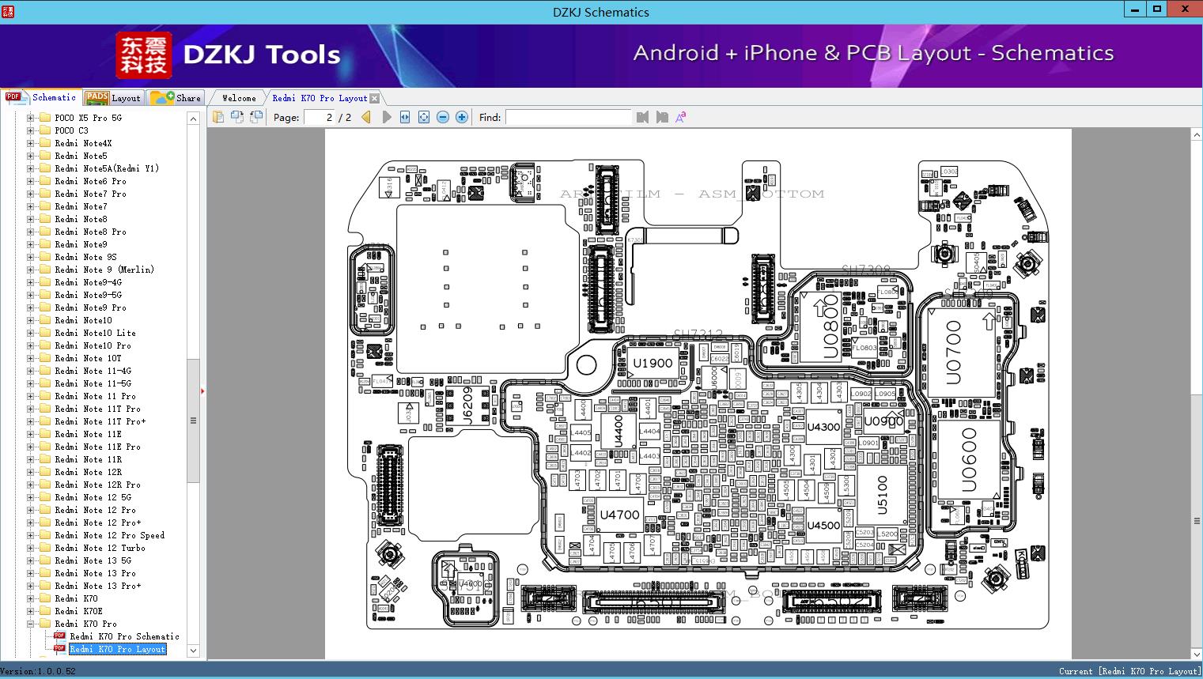Zoom in with the plus icon
This screenshot has height=679, width=1203.
[462, 117]
